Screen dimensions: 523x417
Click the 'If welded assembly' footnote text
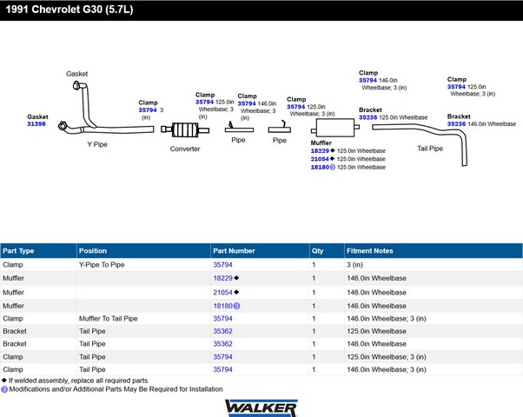[78, 381]
